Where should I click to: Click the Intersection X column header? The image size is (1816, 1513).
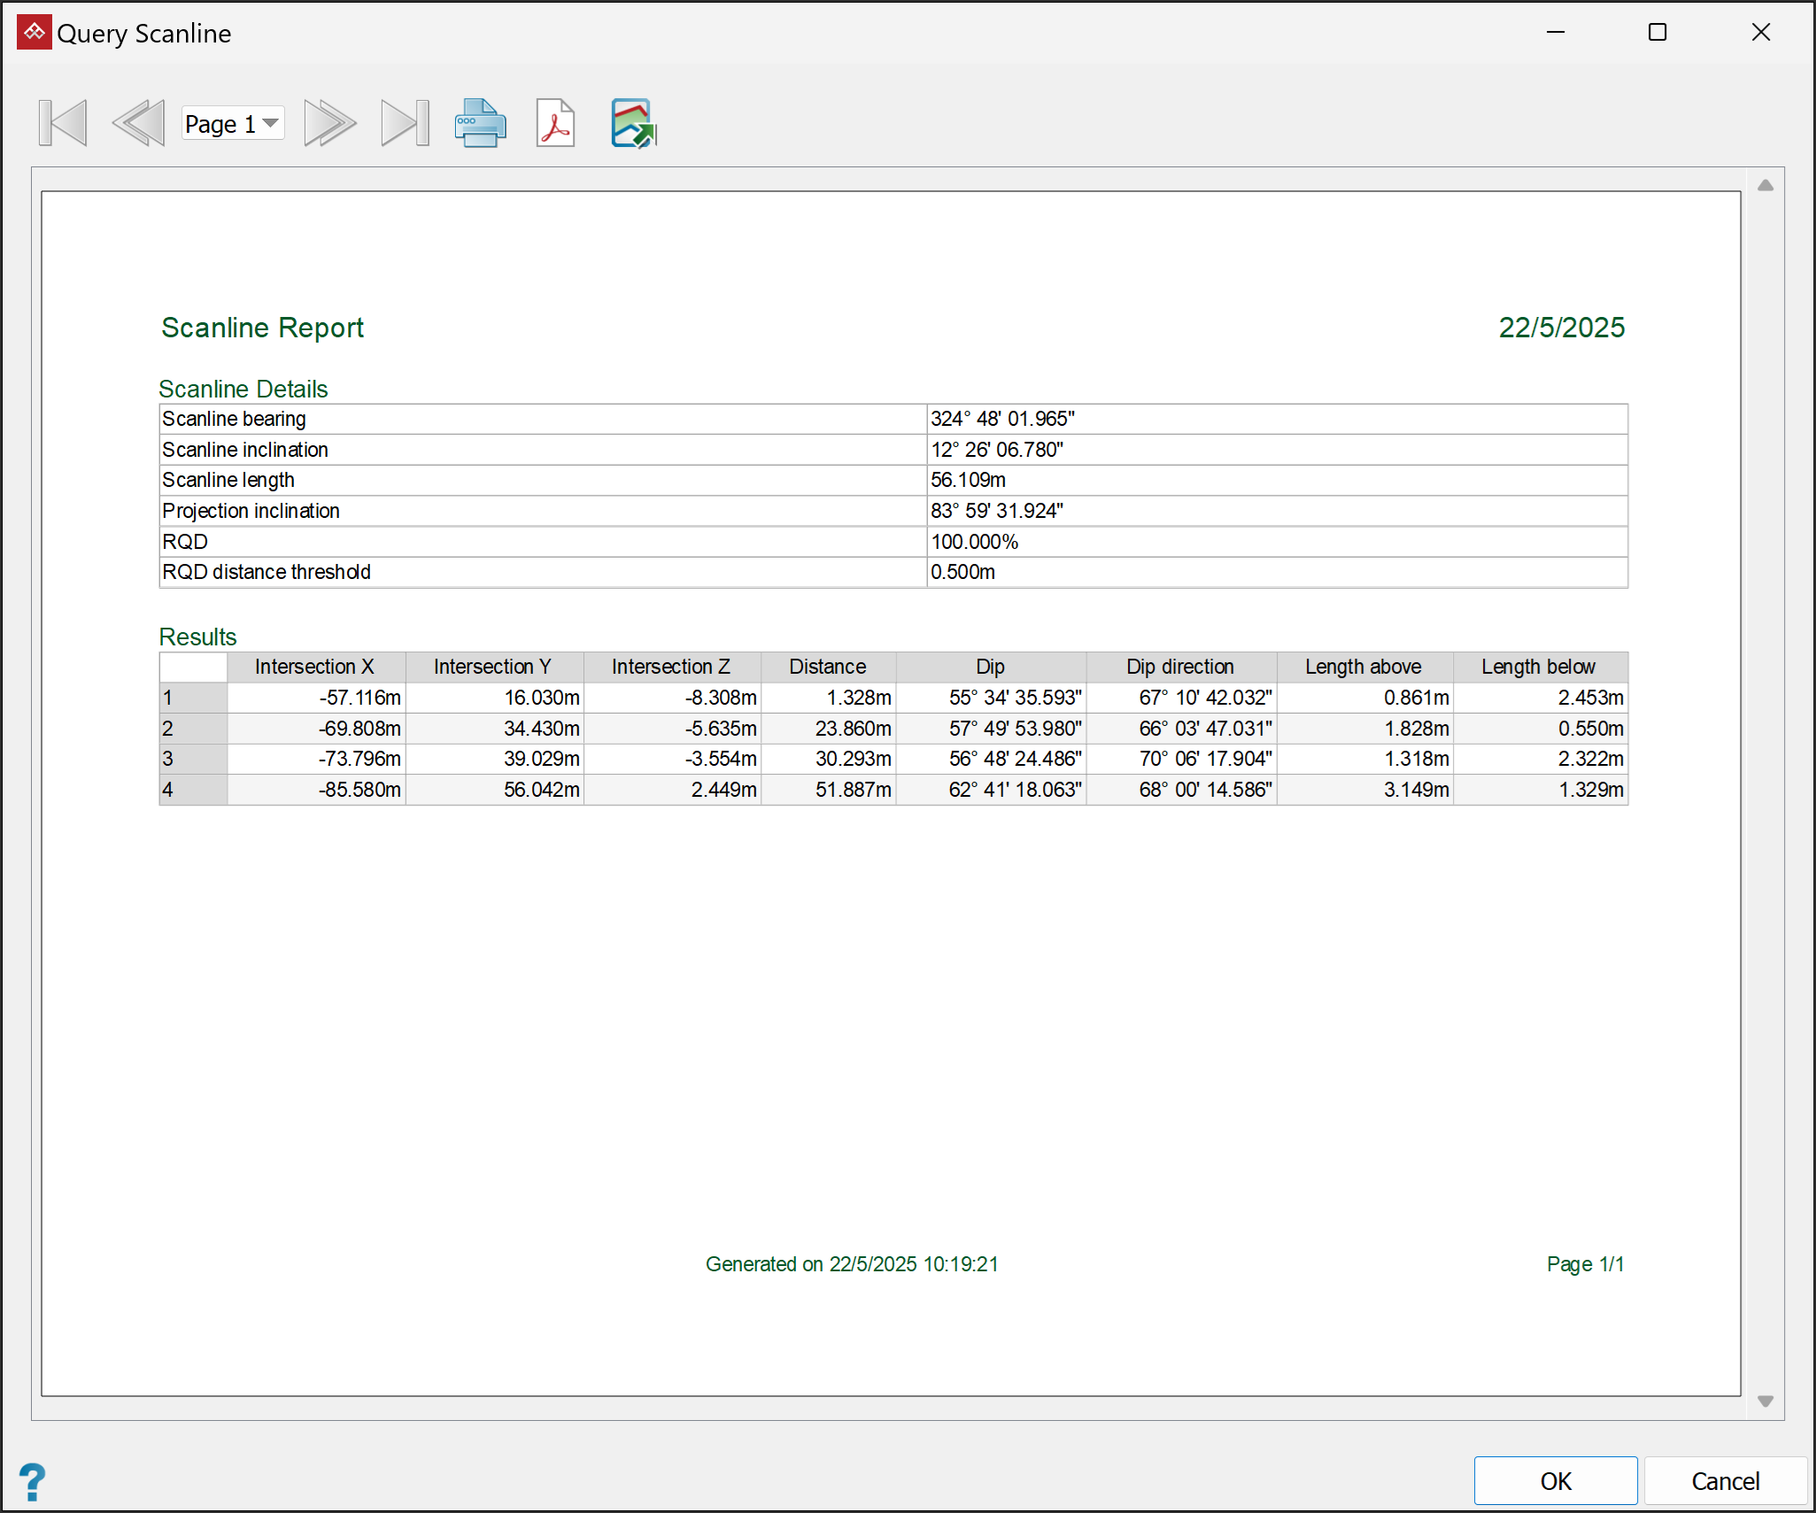tap(315, 667)
